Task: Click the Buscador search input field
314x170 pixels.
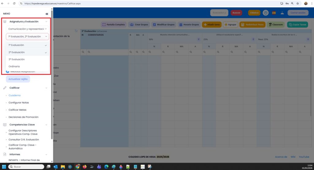Action: coord(219,13)
